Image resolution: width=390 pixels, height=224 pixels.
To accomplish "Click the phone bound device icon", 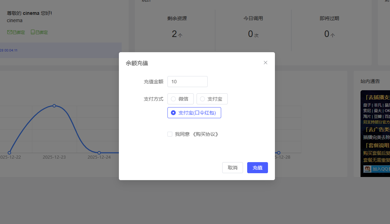I will click(33, 32).
